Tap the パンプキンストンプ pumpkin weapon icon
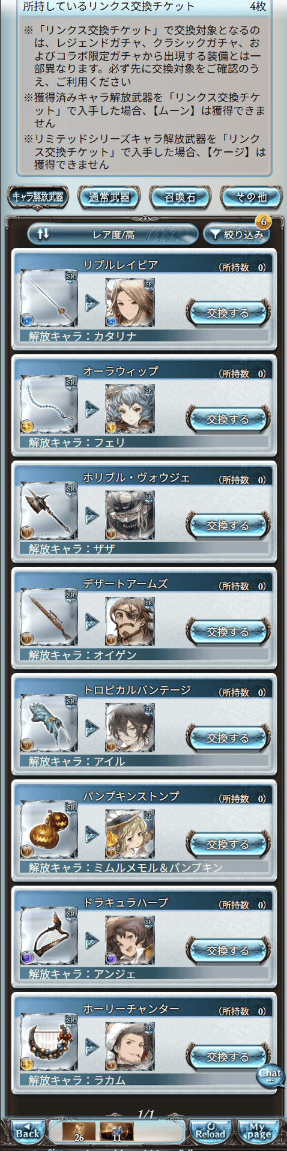 pos(49,830)
